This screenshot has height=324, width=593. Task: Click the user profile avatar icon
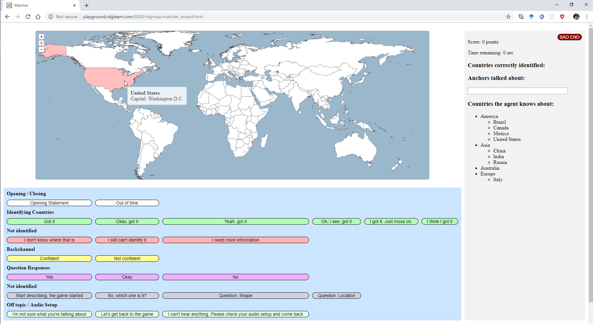tap(576, 17)
